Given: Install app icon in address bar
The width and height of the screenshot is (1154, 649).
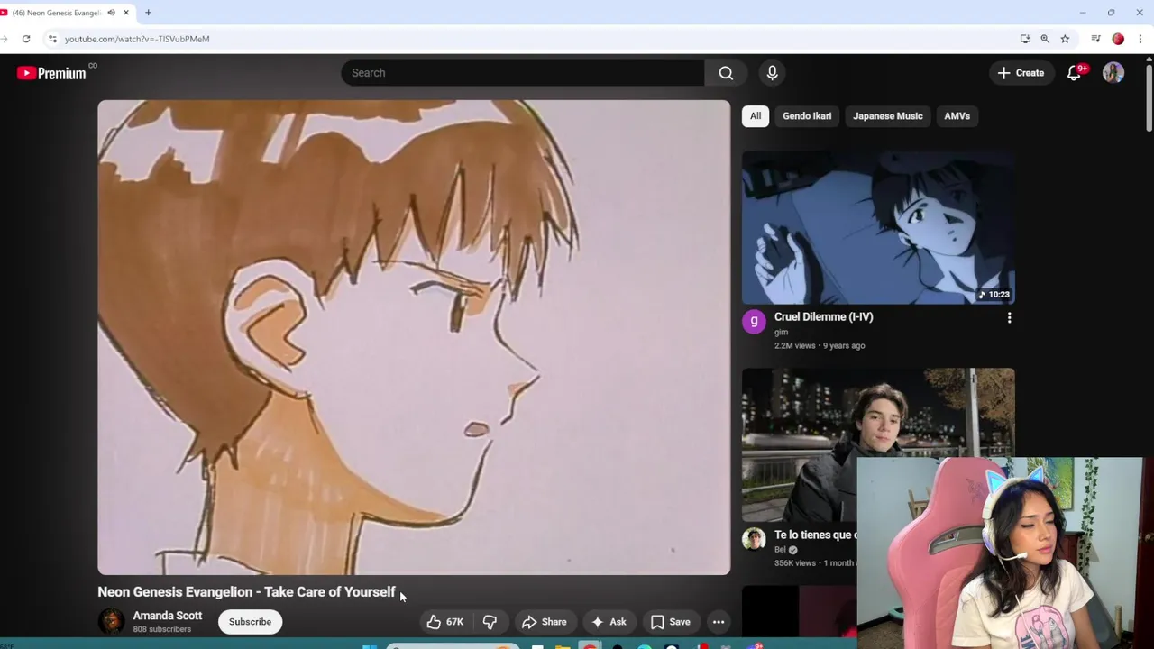Looking at the screenshot, I should (1025, 39).
